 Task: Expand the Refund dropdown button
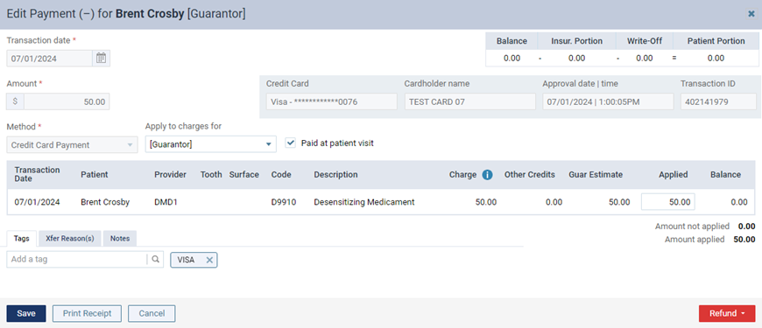(726, 313)
